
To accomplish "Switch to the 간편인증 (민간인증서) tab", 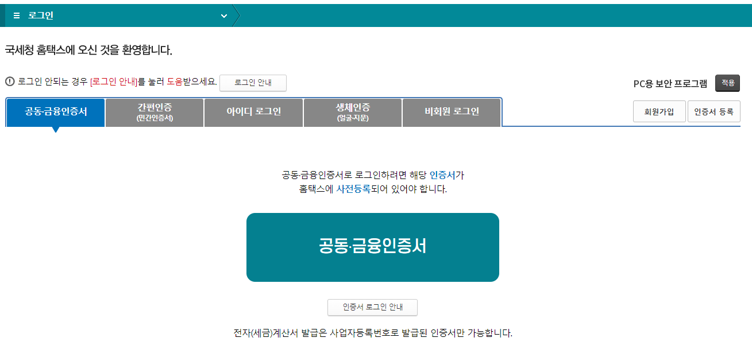I will point(155,112).
